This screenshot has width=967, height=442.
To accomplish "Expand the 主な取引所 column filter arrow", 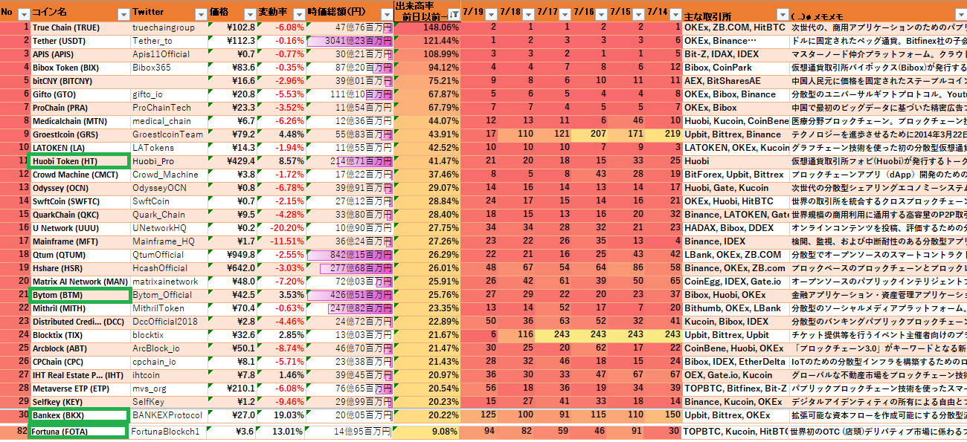I will (x=781, y=15).
